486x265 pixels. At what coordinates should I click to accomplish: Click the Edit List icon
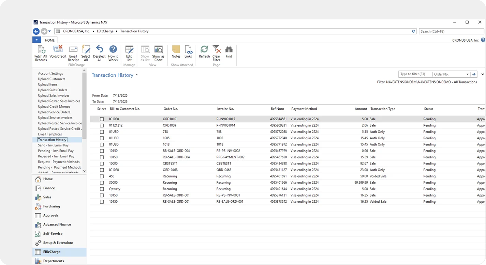click(x=129, y=53)
